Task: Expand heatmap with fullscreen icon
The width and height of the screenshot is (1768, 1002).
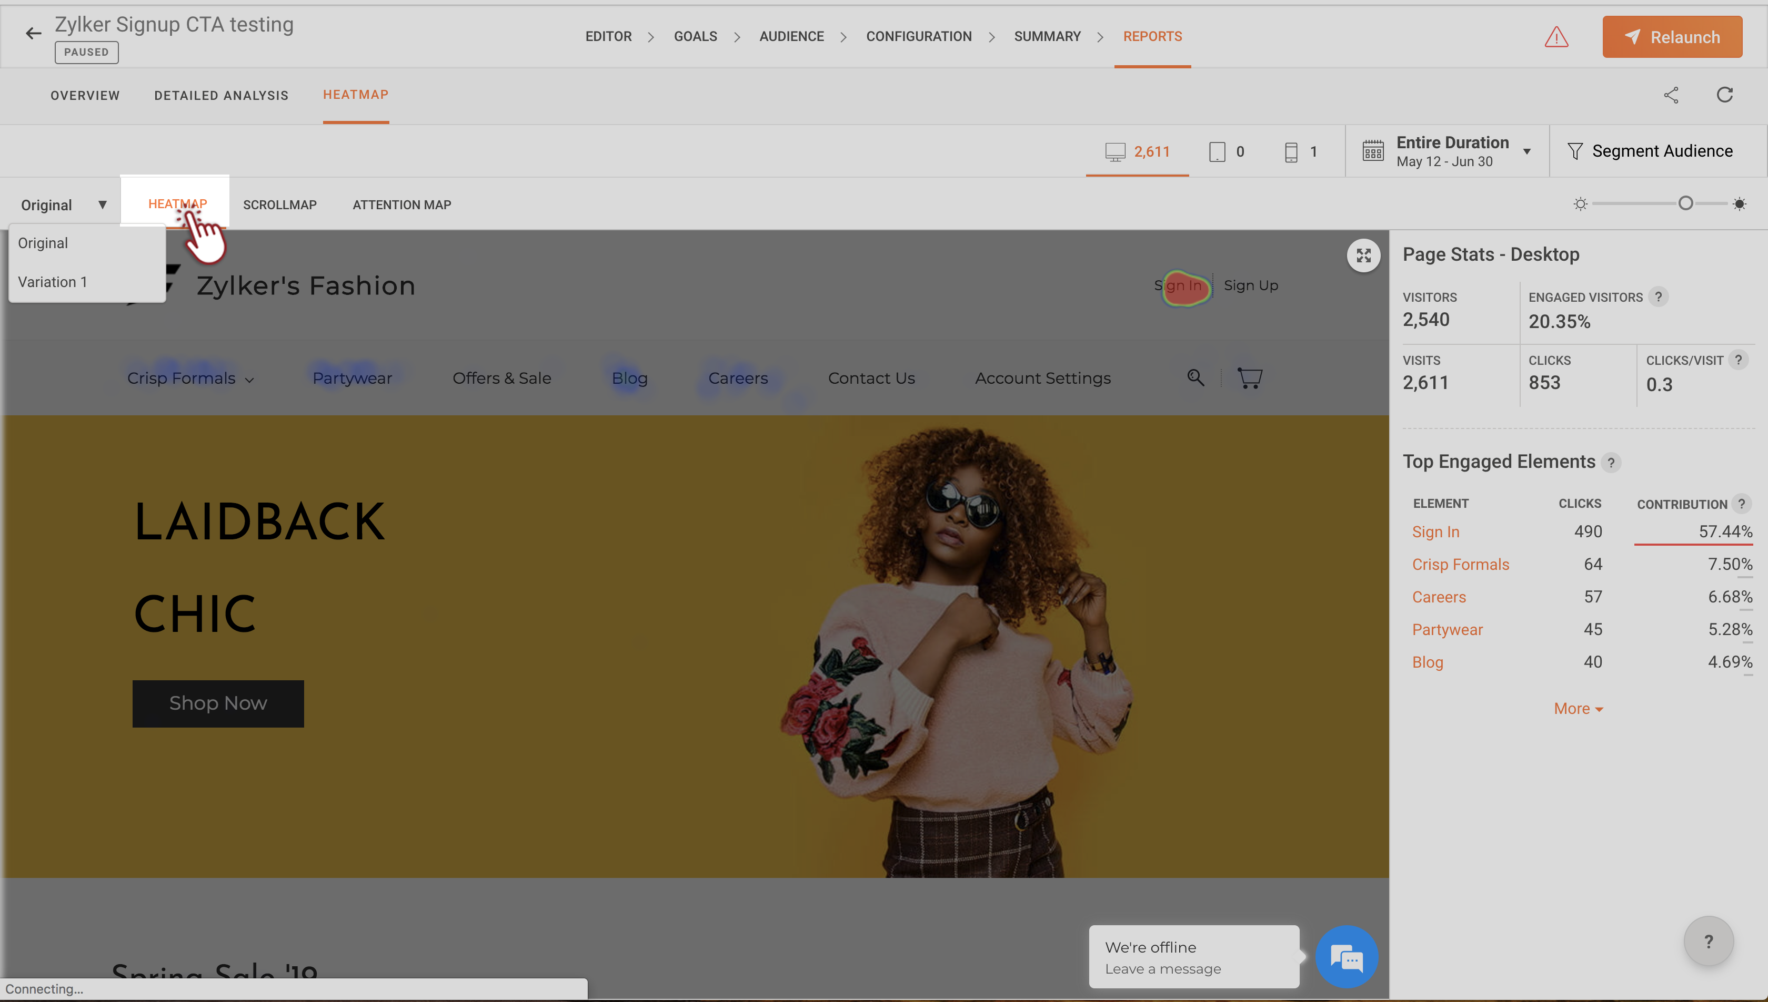Action: (x=1363, y=256)
